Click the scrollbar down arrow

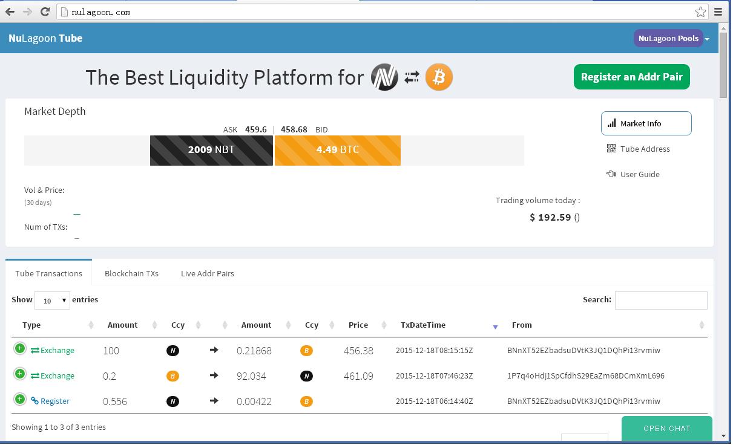click(x=723, y=435)
